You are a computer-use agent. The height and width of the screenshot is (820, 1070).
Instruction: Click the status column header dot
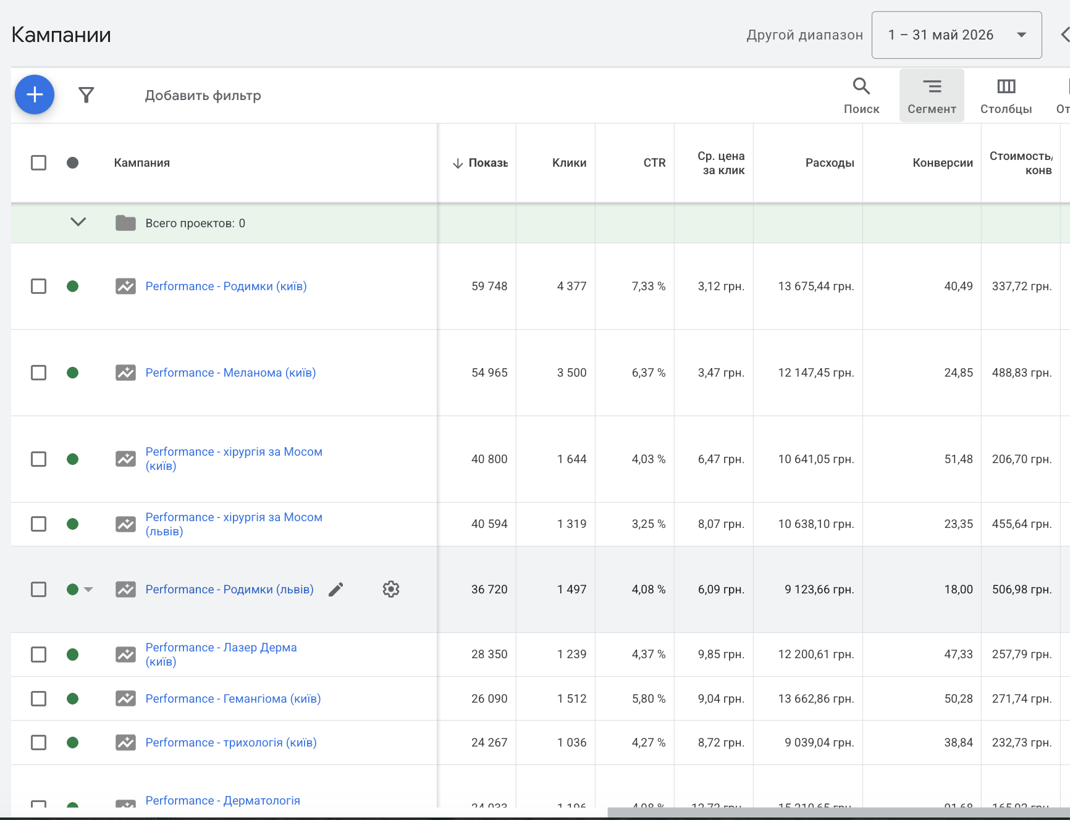click(72, 162)
